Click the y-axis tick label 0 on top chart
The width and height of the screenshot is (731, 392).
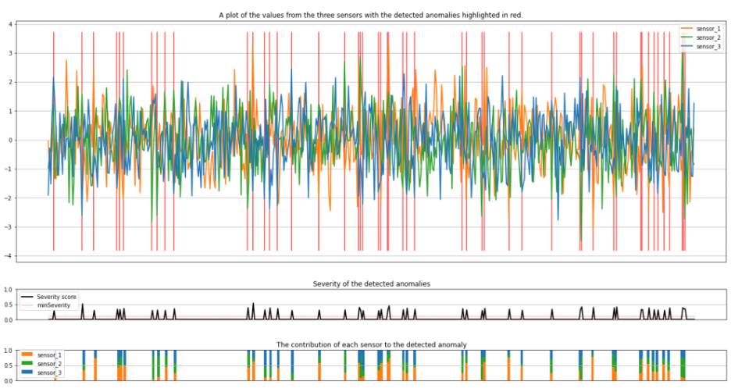tap(11, 141)
